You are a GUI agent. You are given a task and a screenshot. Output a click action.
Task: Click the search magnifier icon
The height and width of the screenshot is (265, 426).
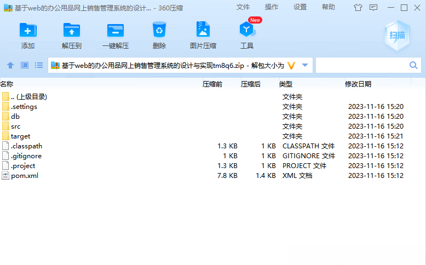[413, 65]
